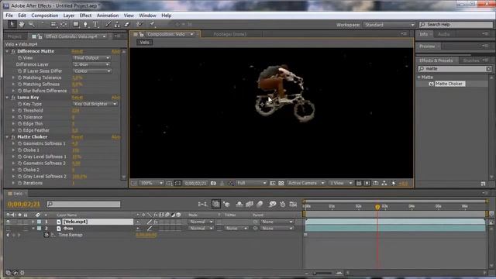This screenshot has height=279, width=496.
Task: Click the Live Update timeline icon
Action: (216, 204)
